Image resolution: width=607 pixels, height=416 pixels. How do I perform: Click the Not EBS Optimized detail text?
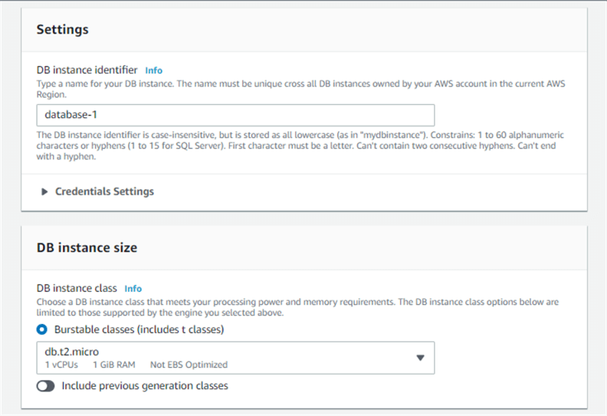point(189,365)
